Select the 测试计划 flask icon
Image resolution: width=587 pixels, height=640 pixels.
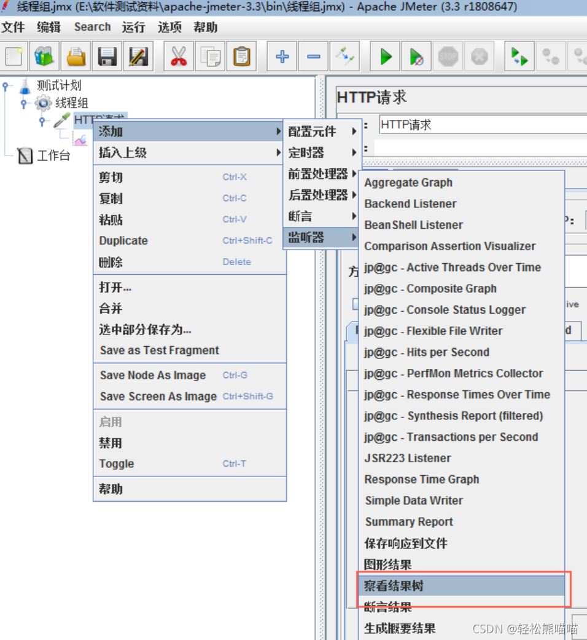25,85
